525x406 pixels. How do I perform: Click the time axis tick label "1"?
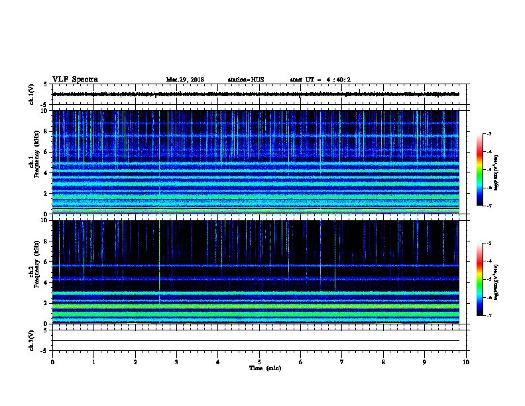click(93, 362)
